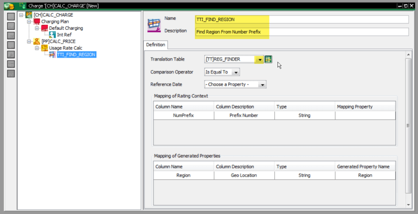
Task: Switch to the Definition tab
Action: 155,45
